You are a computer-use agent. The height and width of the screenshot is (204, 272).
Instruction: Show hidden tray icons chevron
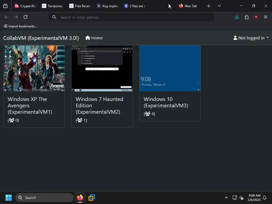click(226, 198)
